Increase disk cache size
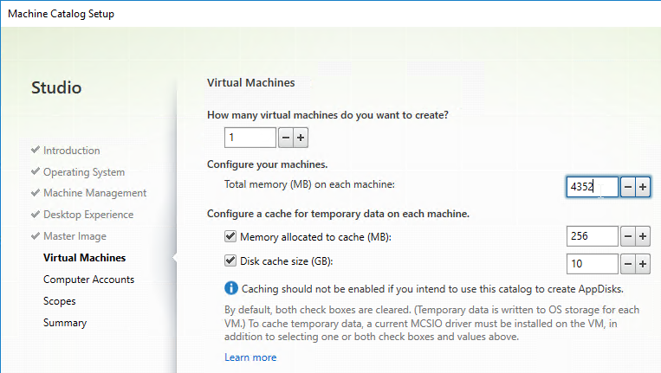The image size is (661, 373). 643,264
